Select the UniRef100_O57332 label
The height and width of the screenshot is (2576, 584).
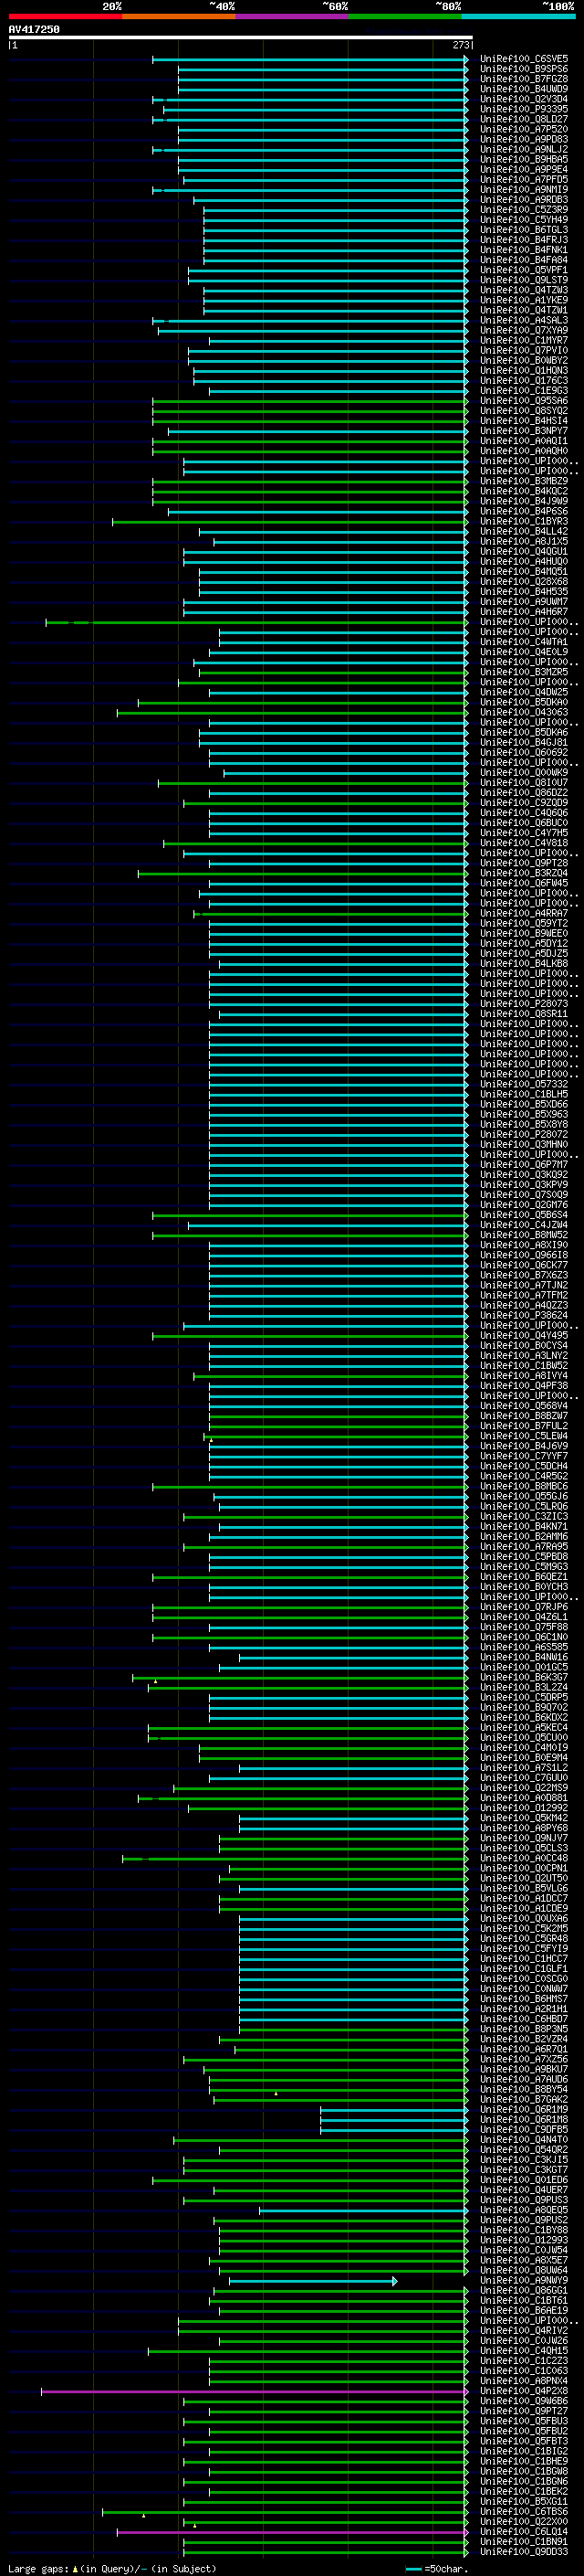(524, 1084)
